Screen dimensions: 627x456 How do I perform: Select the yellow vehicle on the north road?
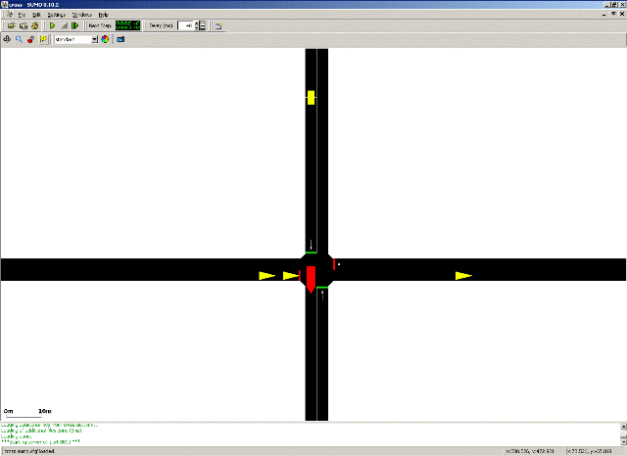(311, 98)
